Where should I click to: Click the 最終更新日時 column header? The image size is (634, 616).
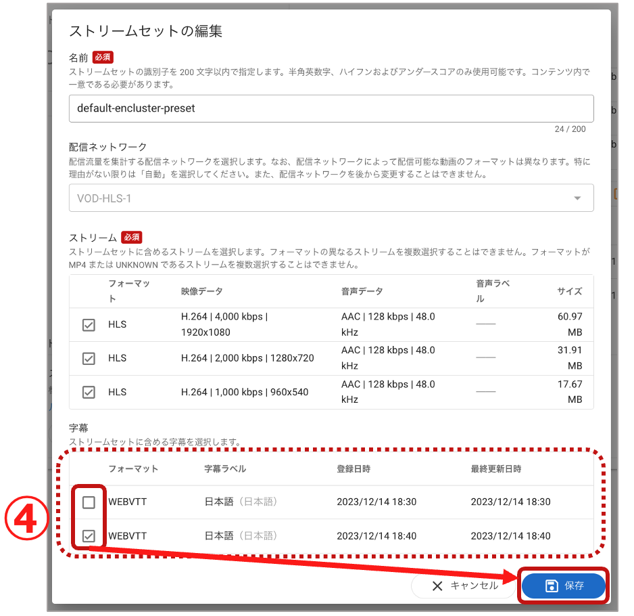495,468
